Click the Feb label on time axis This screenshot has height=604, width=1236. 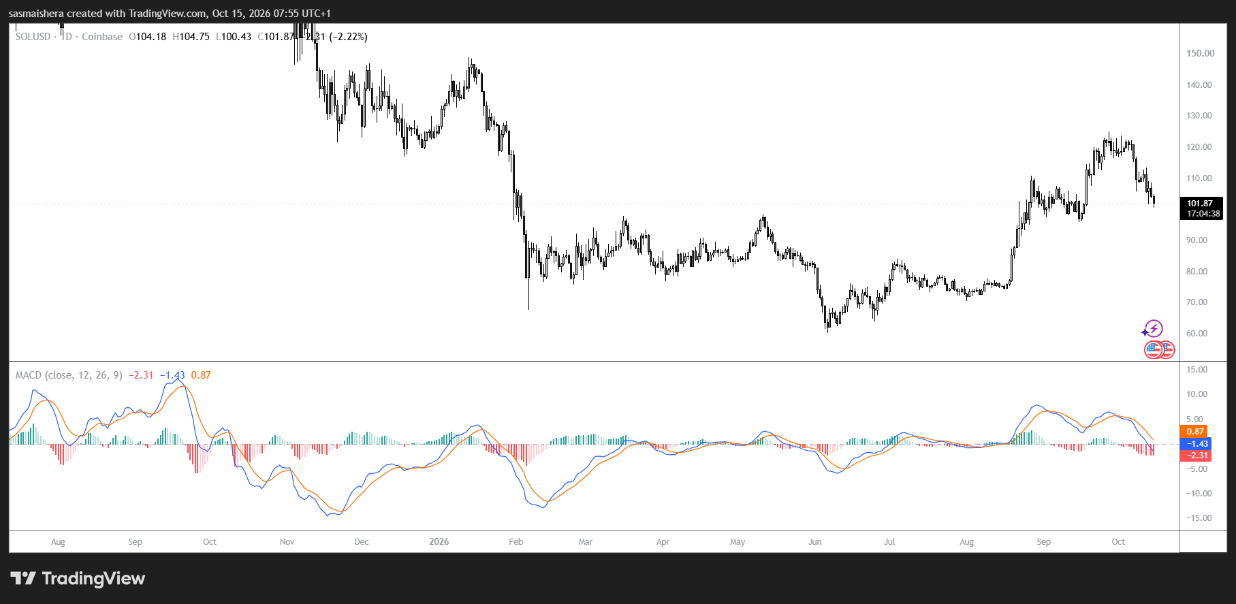point(516,542)
